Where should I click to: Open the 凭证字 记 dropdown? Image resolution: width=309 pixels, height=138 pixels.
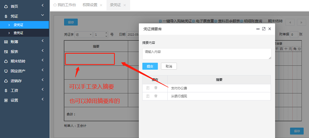tap(84, 34)
